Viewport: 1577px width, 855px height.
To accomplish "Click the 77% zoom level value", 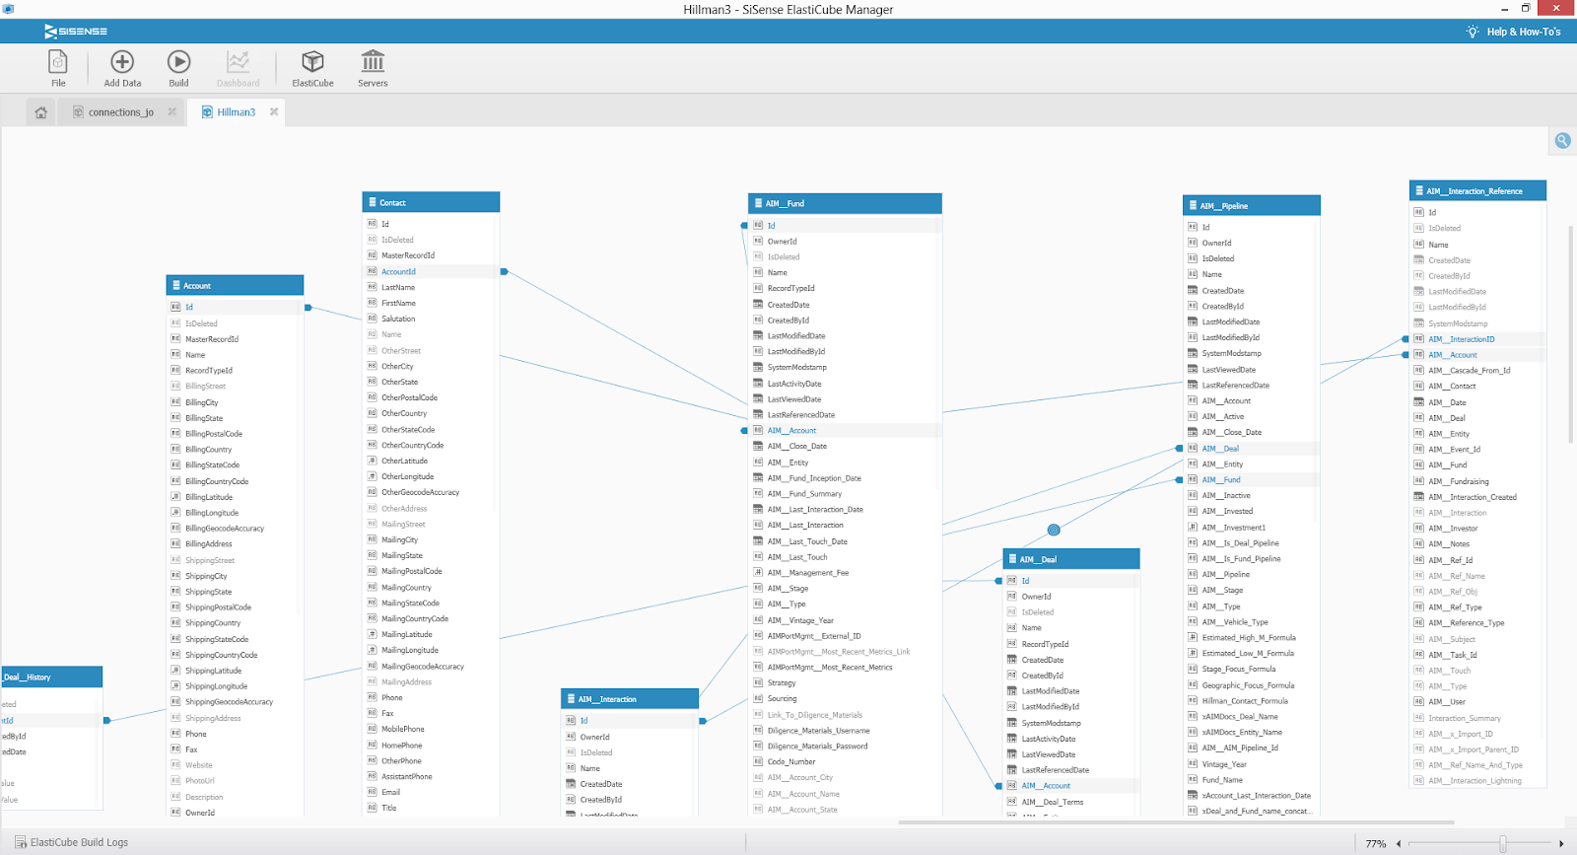I will coord(1376,844).
